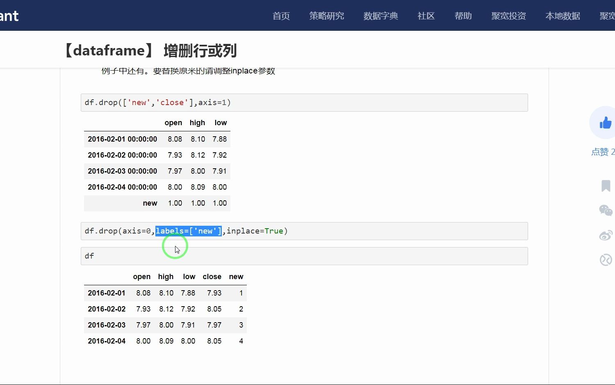Click the 'new' row label in first table
This screenshot has height=385, width=615.
click(x=150, y=203)
